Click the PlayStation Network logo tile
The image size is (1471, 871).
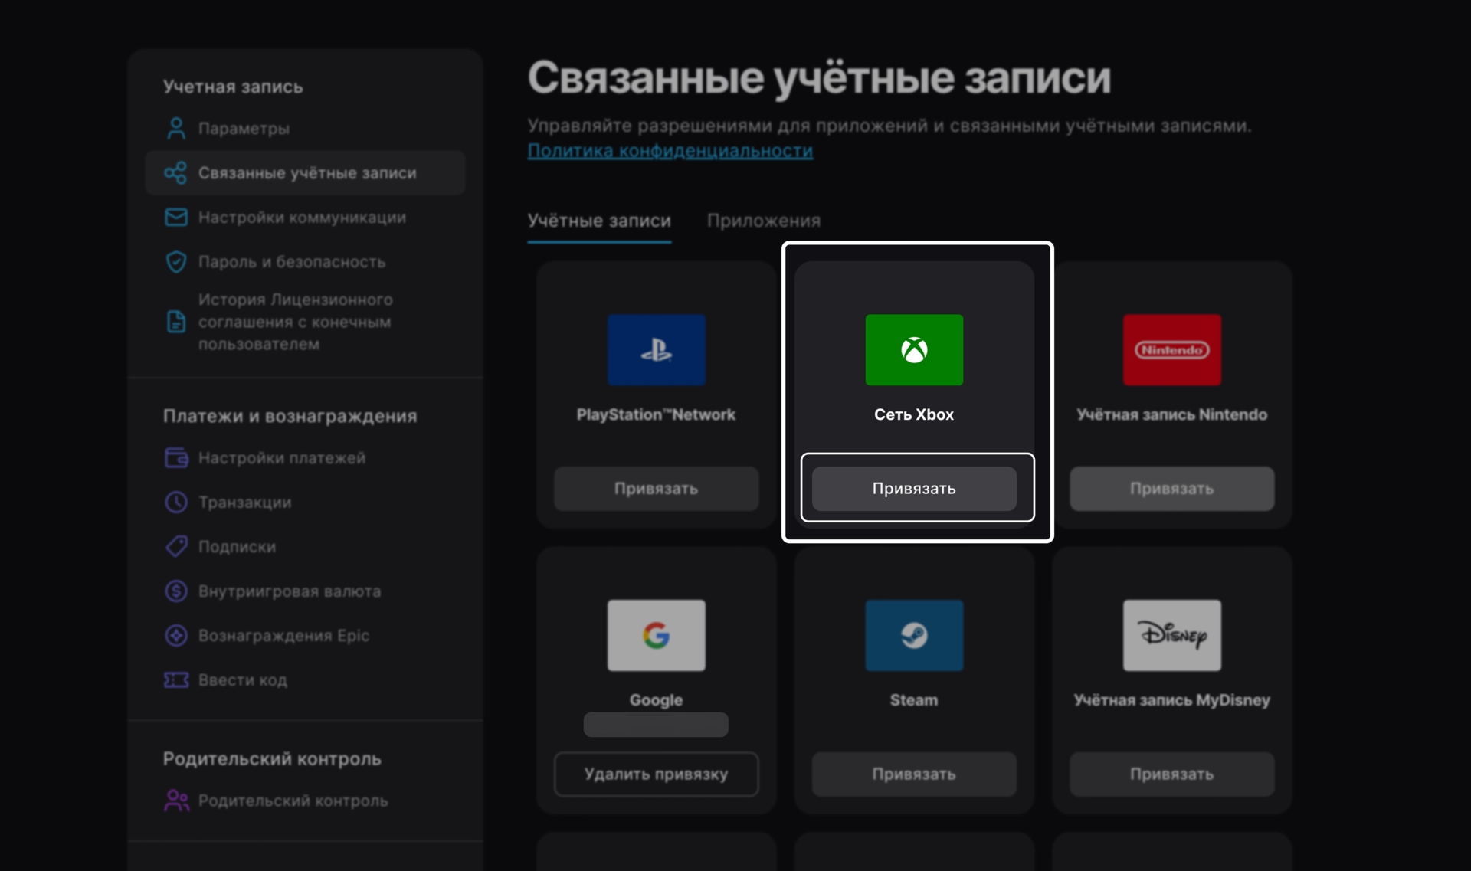pos(656,350)
